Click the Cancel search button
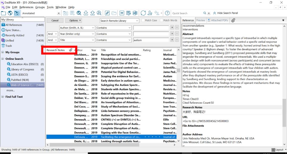The width and height of the screenshot is (287, 154). point(55,20)
